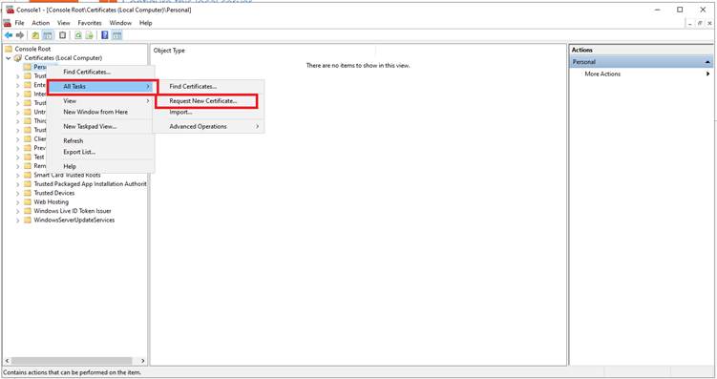This screenshot has width=717, height=379.
Task: Open the File menu
Action: pyautogui.click(x=20, y=23)
